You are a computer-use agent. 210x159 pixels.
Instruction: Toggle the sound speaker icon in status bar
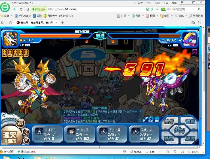tap(182, 152)
